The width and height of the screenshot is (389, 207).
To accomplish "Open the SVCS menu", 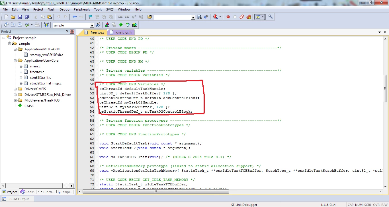I will [110, 9].
